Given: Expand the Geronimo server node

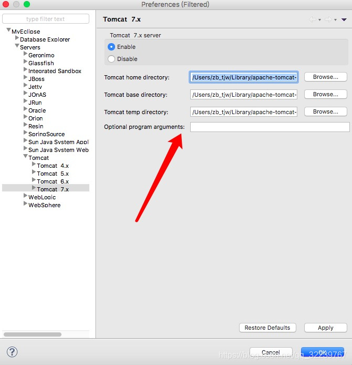Looking at the screenshot, I should click(25, 54).
